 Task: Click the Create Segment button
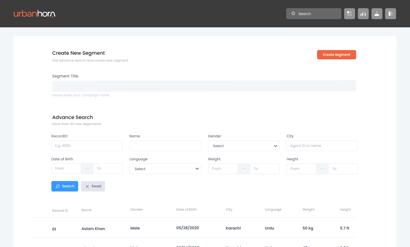click(336, 54)
